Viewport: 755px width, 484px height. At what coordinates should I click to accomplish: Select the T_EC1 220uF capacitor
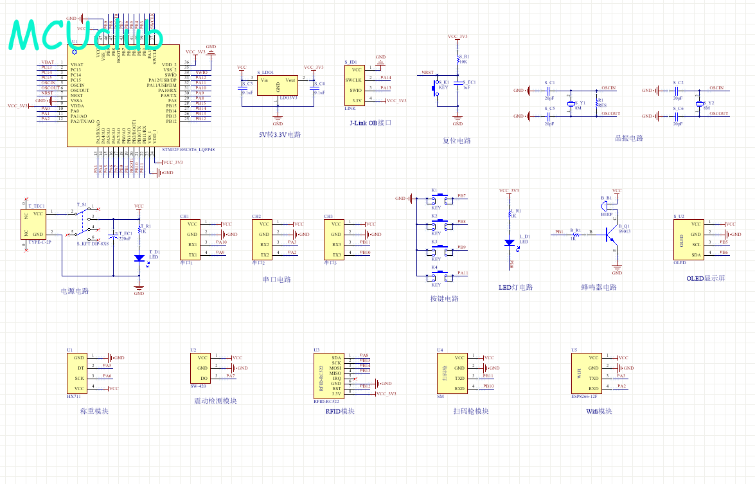tap(114, 237)
